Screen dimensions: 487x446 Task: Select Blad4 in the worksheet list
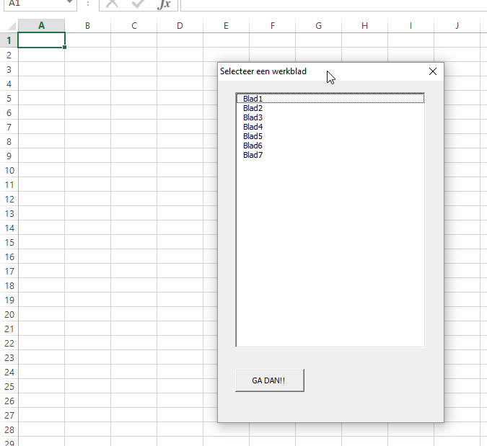tap(330, 127)
